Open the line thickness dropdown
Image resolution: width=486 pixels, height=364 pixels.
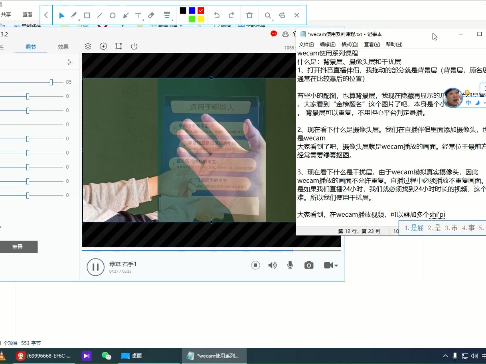coord(167,15)
